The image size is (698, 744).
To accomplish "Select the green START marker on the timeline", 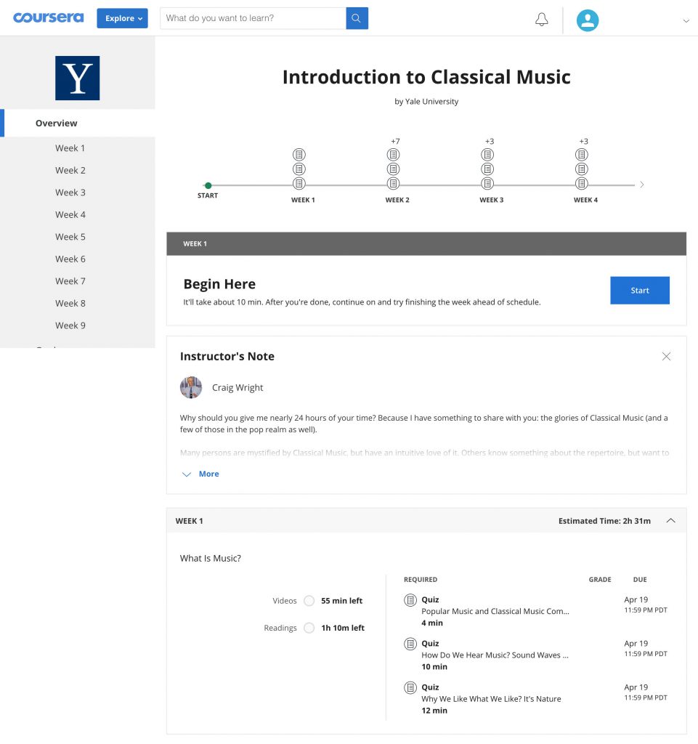I will [208, 185].
